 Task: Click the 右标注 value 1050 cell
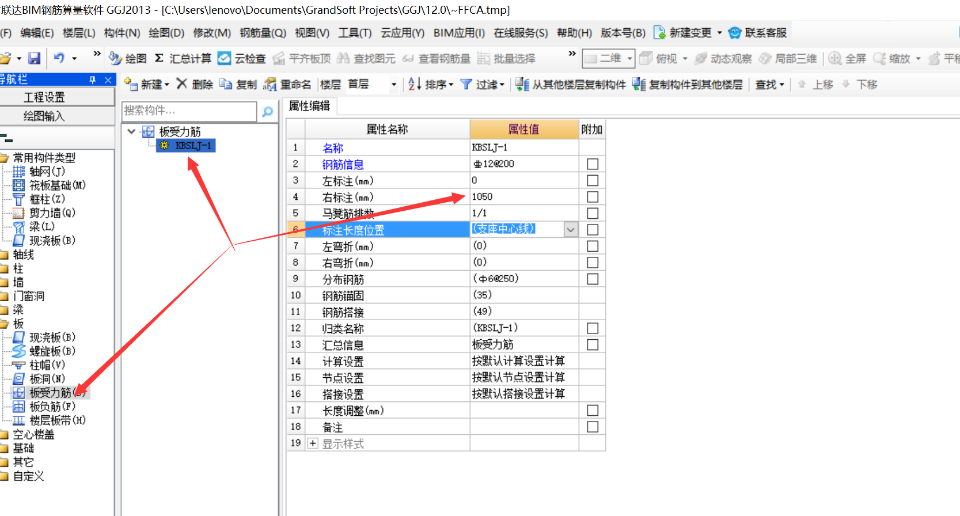(524, 197)
